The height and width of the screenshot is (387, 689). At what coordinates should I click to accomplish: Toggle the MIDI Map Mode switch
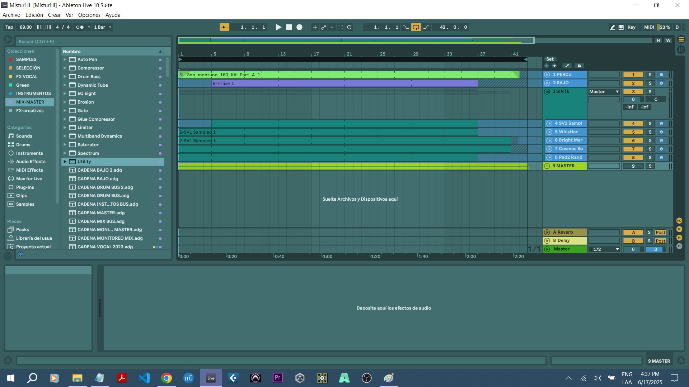click(x=649, y=27)
